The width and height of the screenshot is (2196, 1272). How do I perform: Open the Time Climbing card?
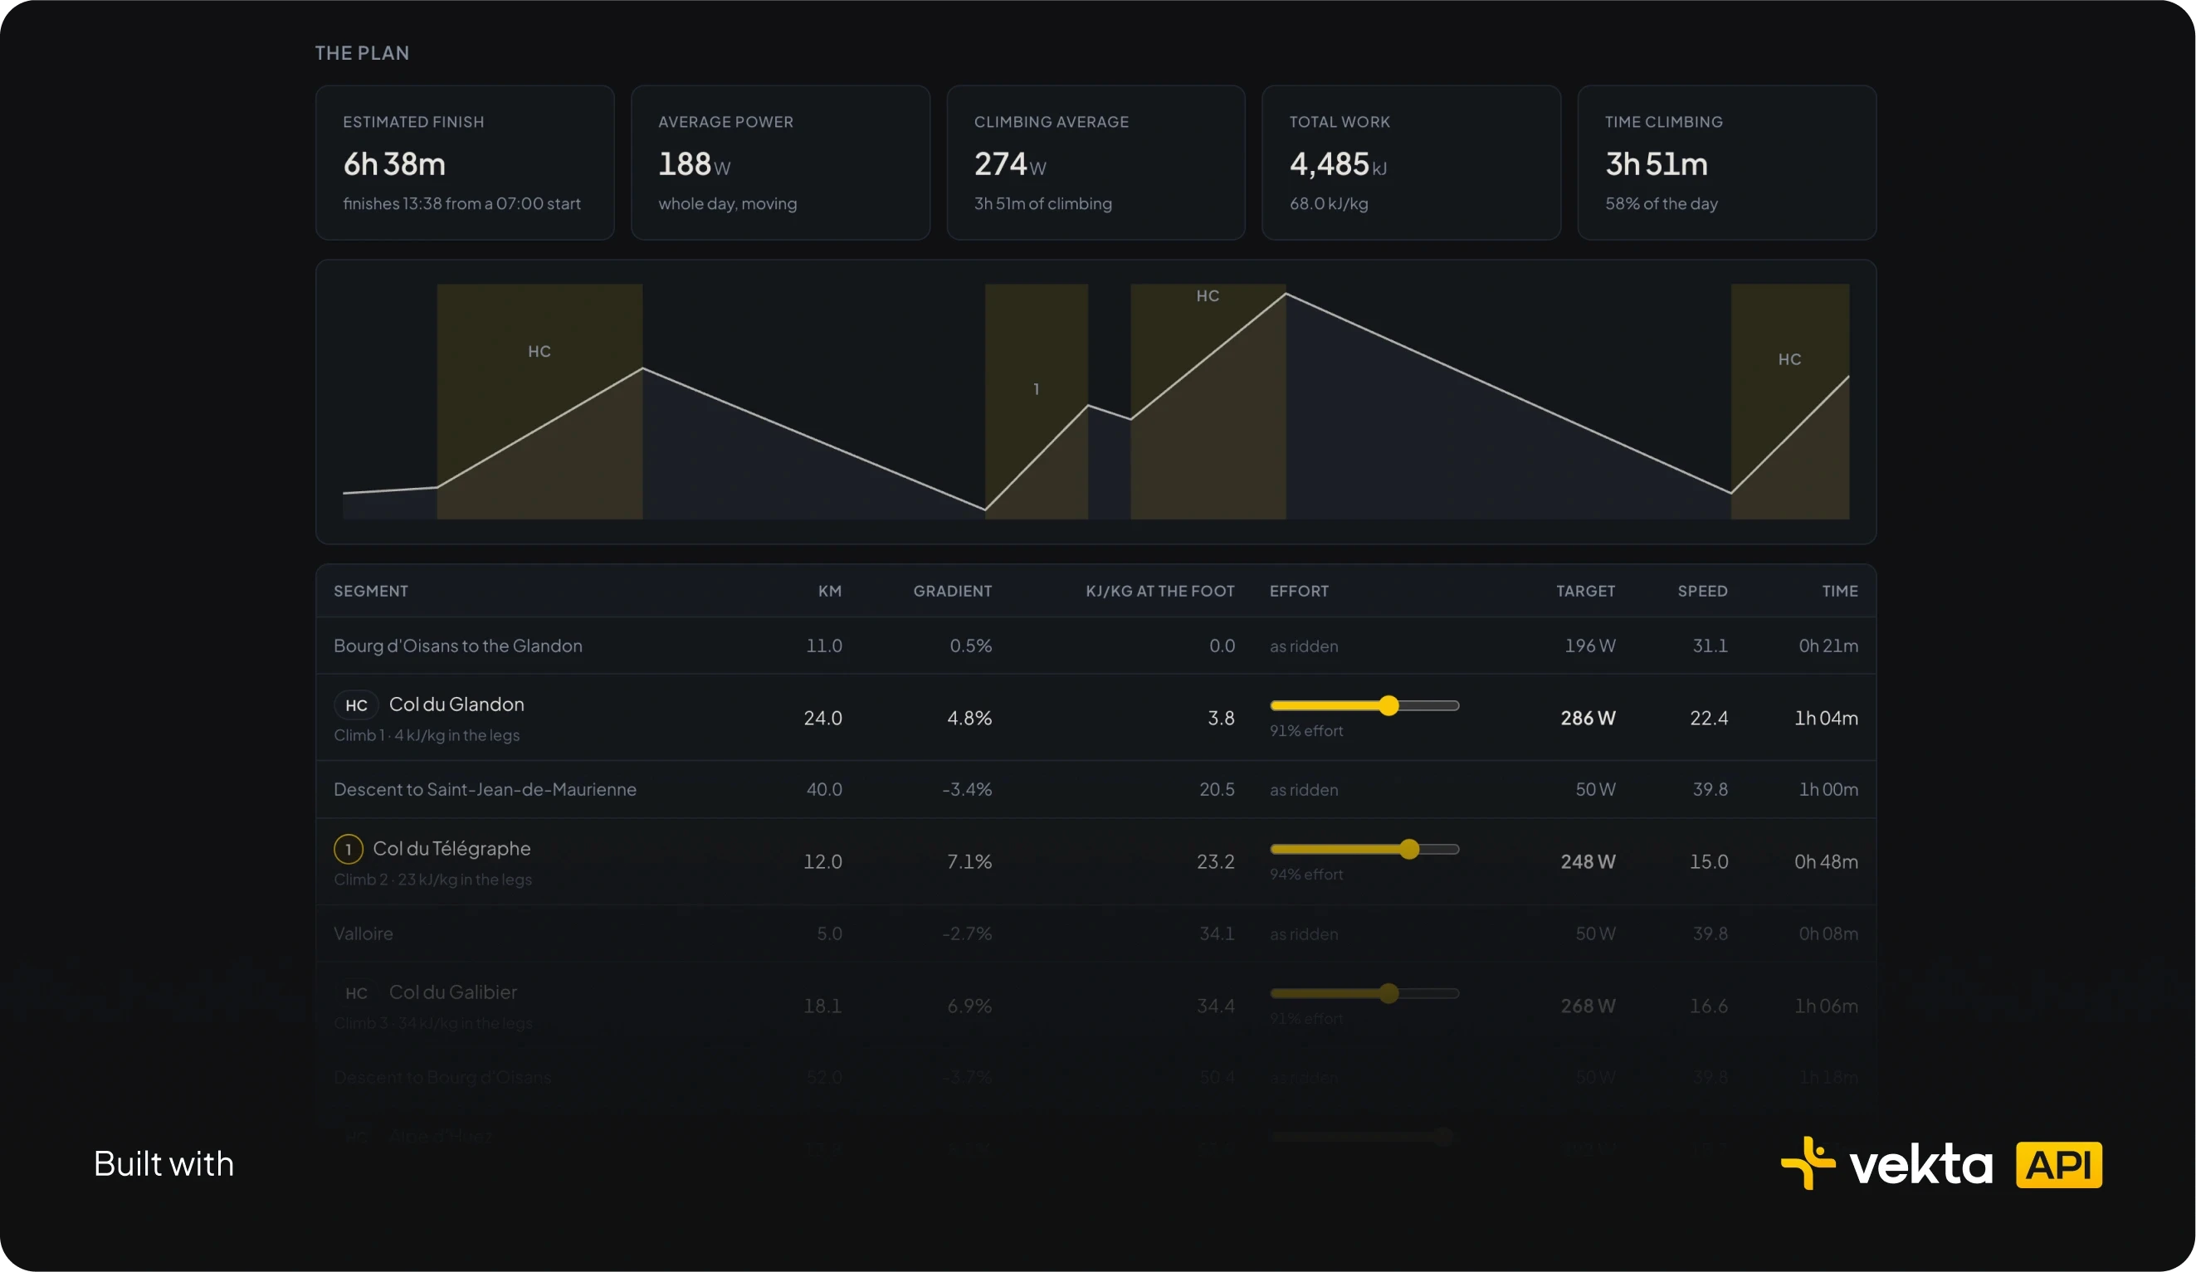[1726, 162]
